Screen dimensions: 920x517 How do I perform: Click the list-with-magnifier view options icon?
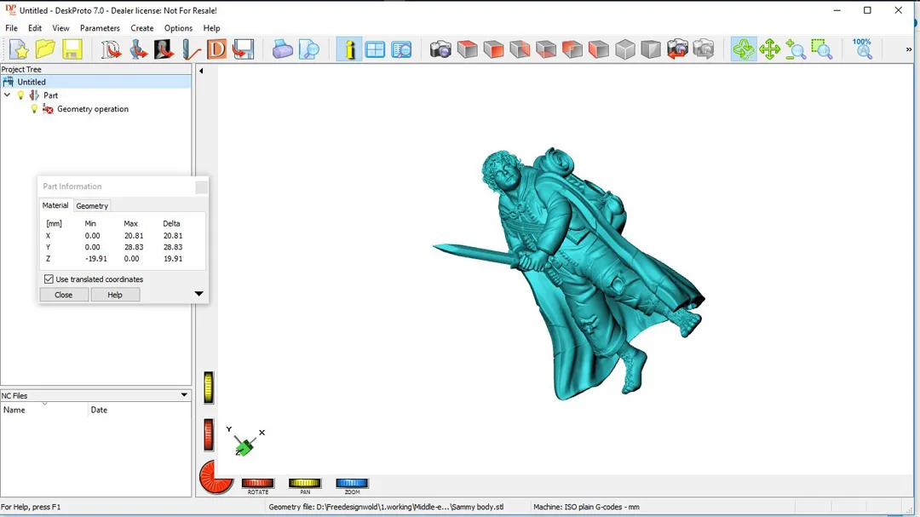pos(401,49)
